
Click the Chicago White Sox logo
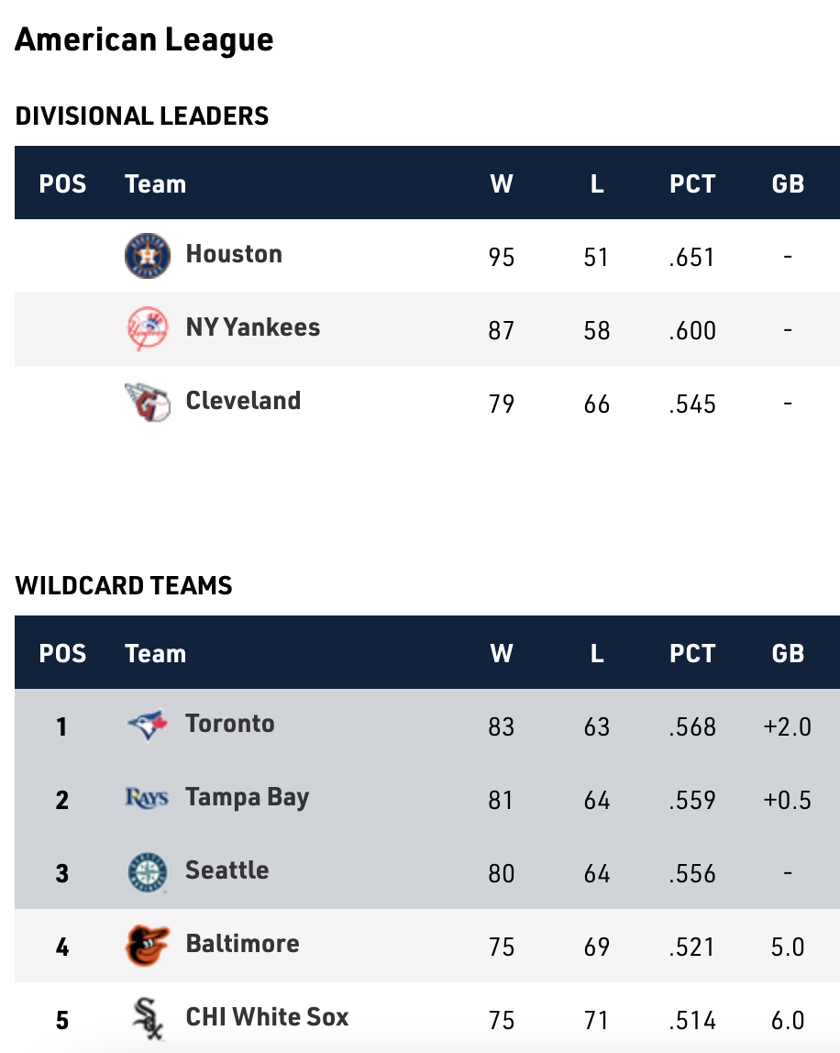point(148,1018)
